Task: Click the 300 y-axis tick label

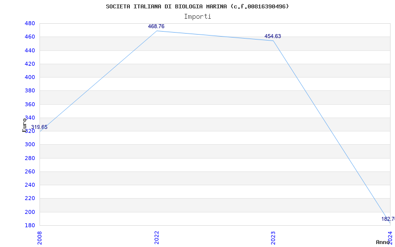Action: (x=30, y=145)
